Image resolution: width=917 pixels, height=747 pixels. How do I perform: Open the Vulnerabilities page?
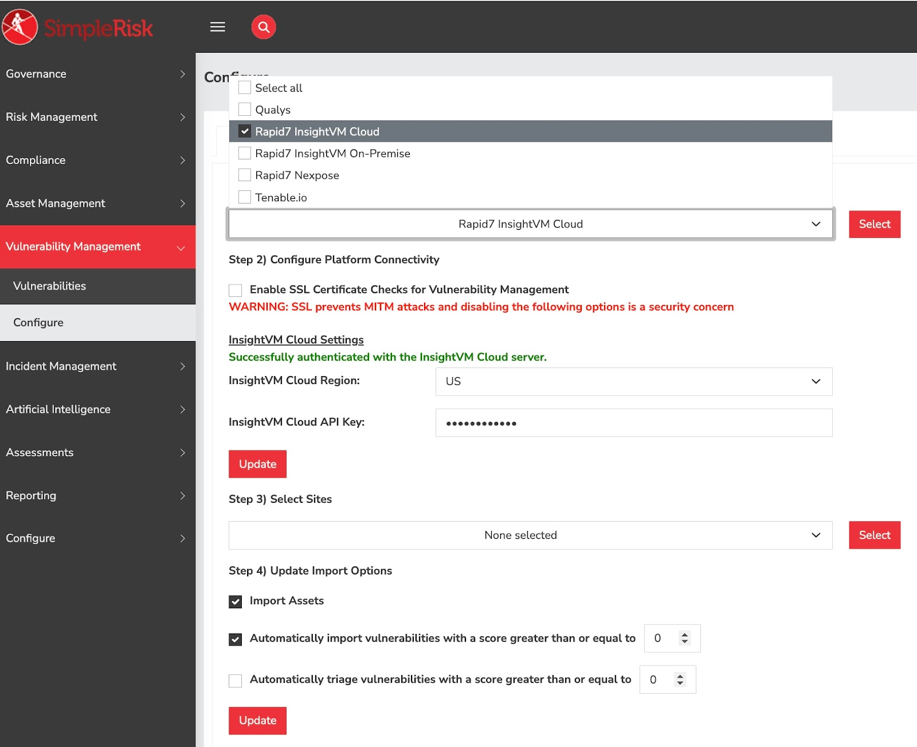49,285
